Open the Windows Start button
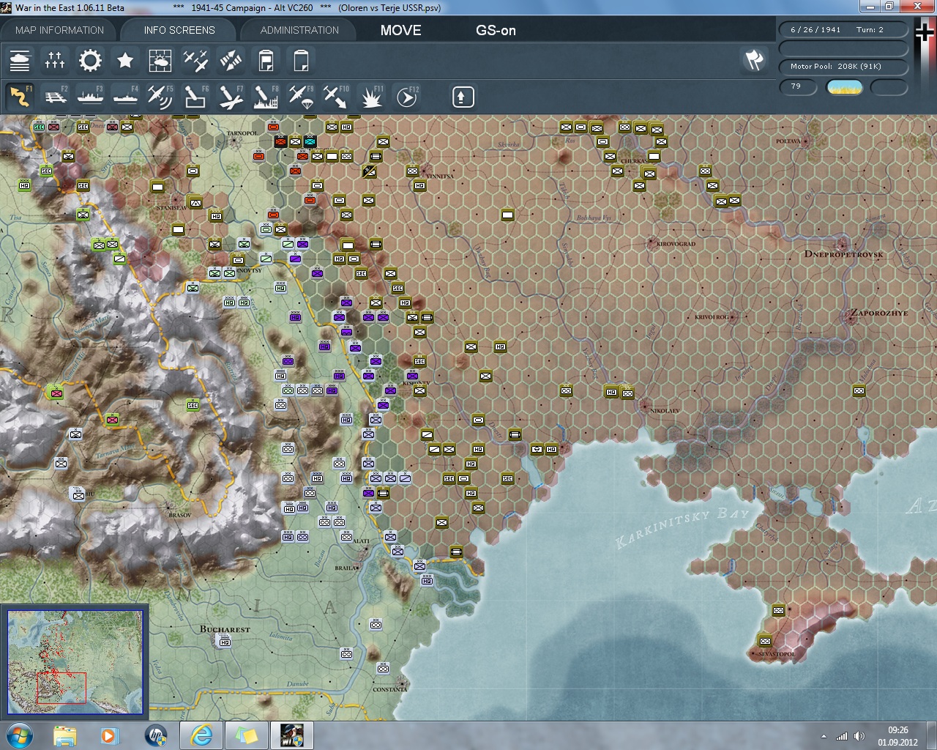This screenshot has height=750, width=937. (x=18, y=735)
